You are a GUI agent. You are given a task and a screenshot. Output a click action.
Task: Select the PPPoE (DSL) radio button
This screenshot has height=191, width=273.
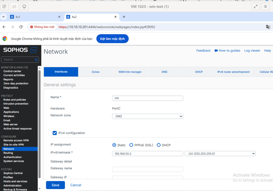pos(131,145)
